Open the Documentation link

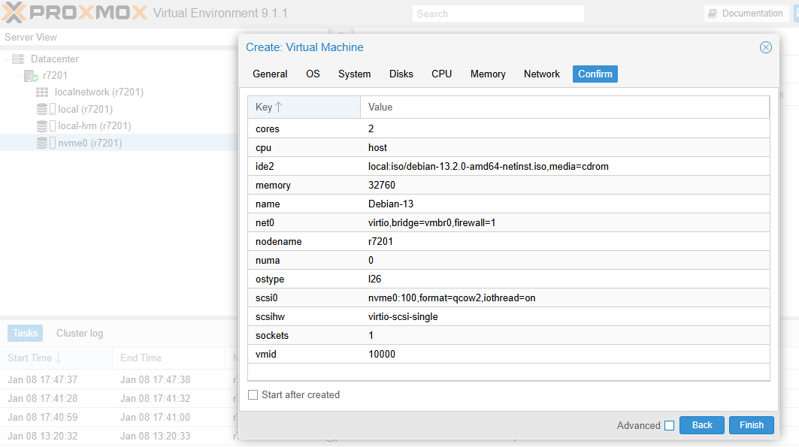745,14
